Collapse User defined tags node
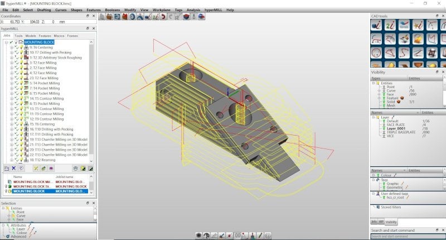The width and height of the screenshot is (446, 240). [x=374, y=194]
